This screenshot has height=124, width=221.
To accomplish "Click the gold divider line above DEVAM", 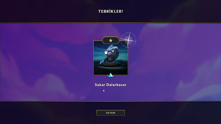I will pos(110,101).
